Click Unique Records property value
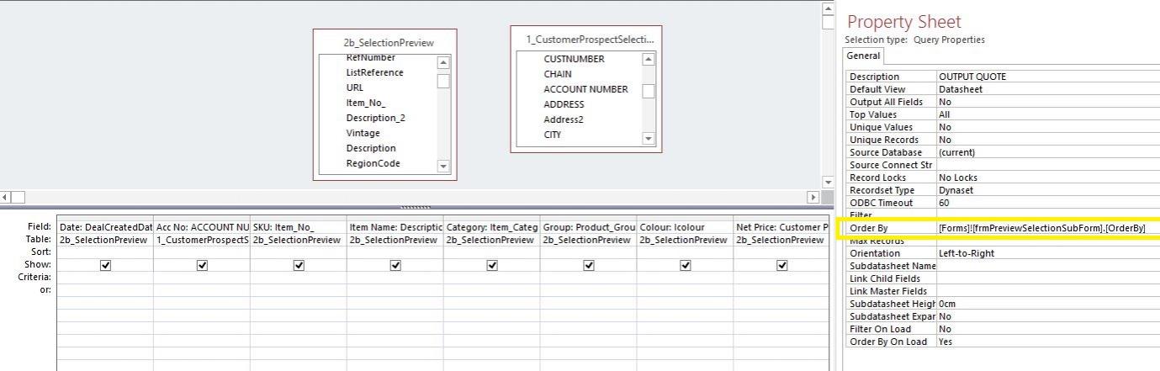The height and width of the screenshot is (371, 1160). 1048,140
